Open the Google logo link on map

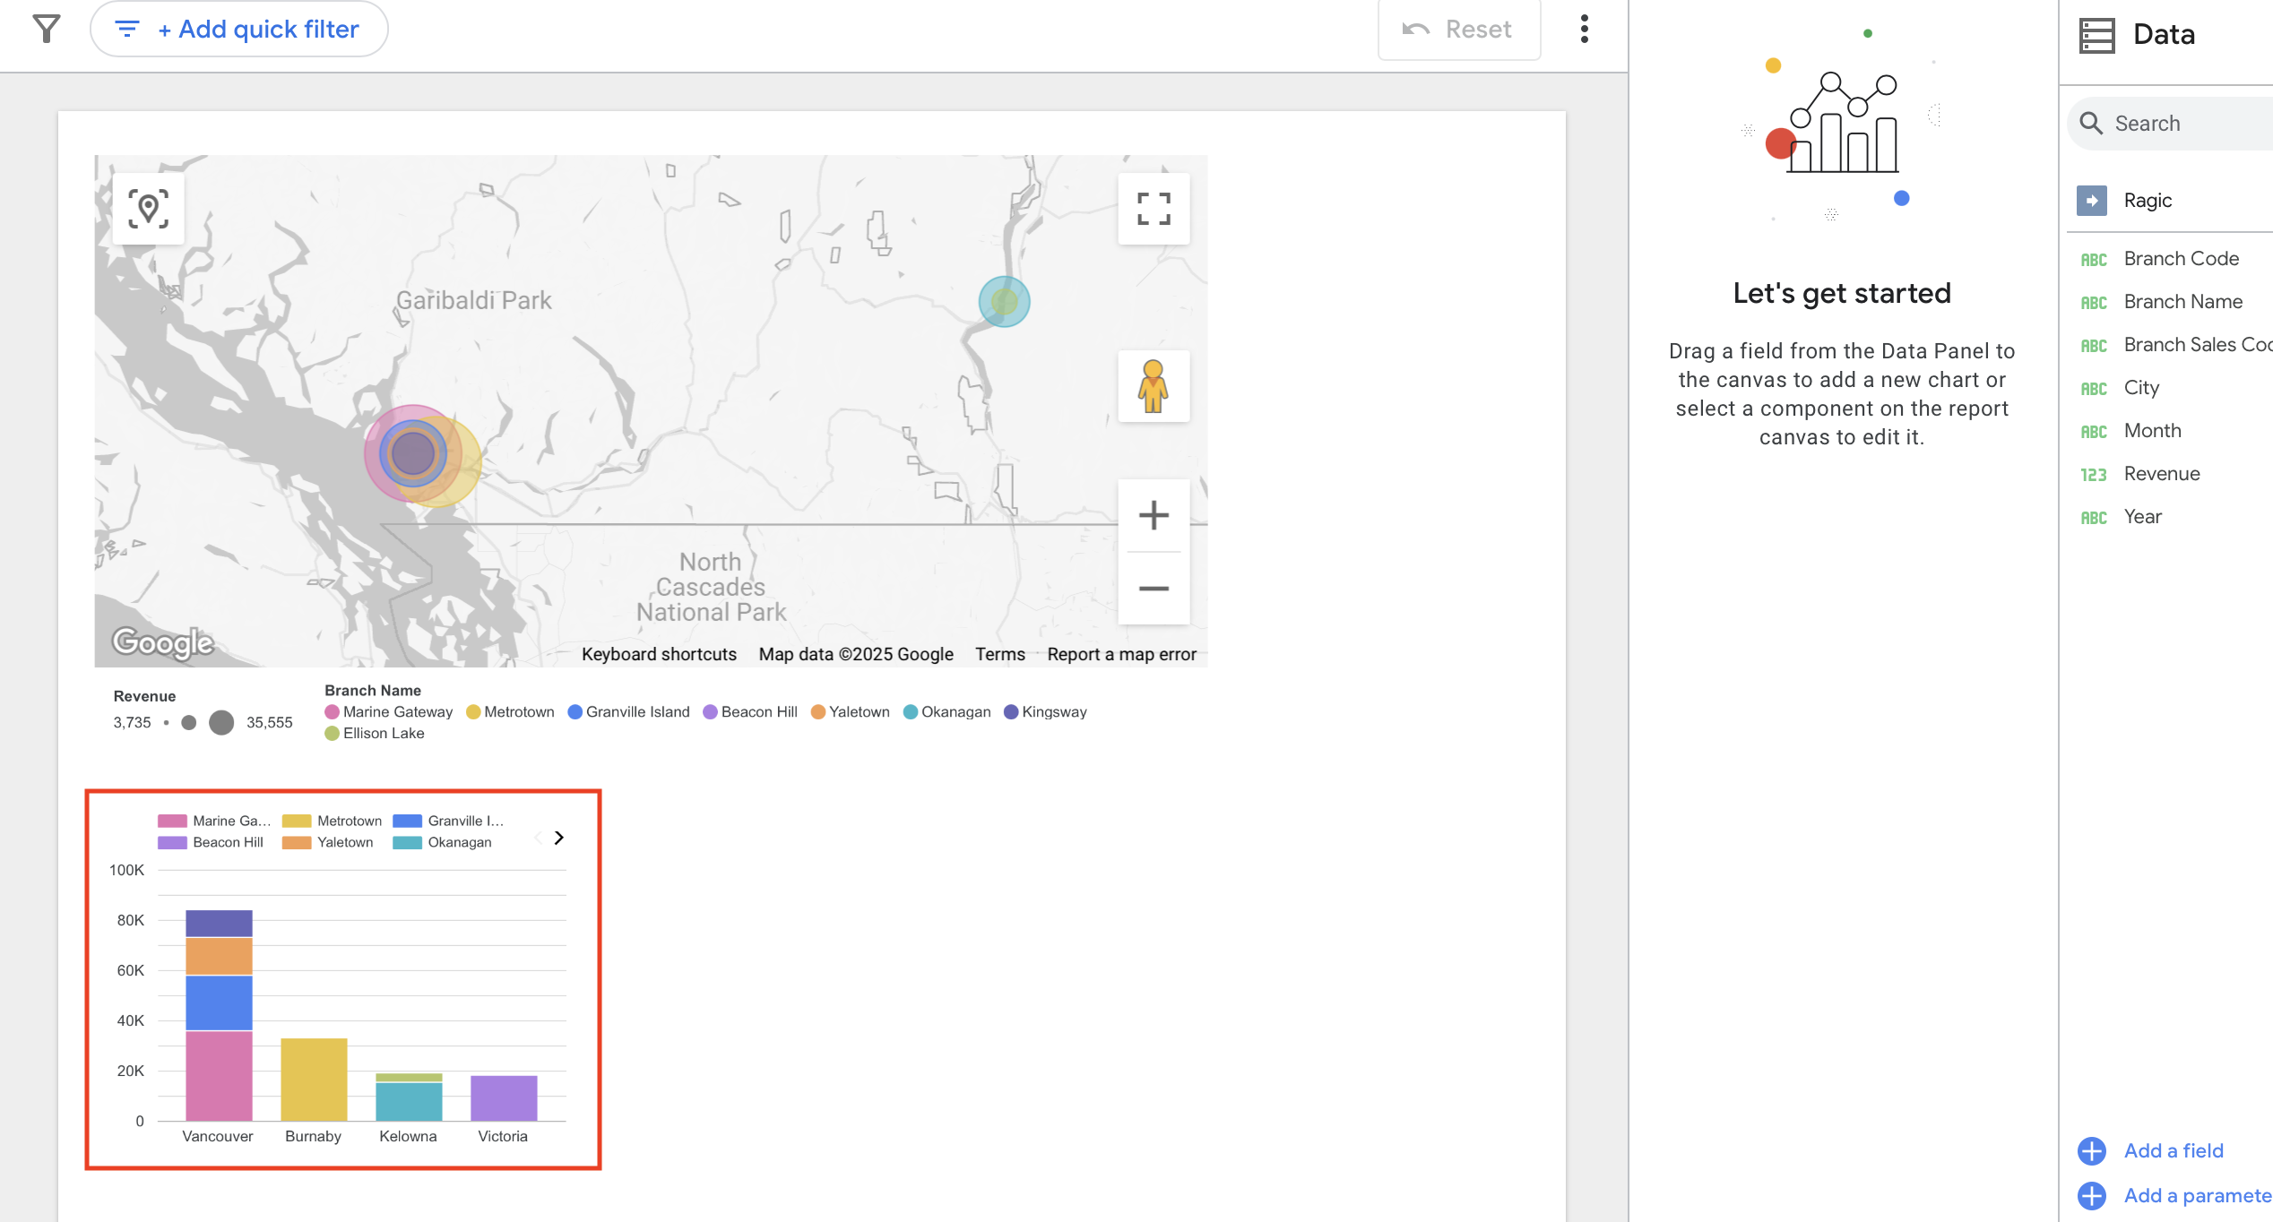[x=163, y=641]
